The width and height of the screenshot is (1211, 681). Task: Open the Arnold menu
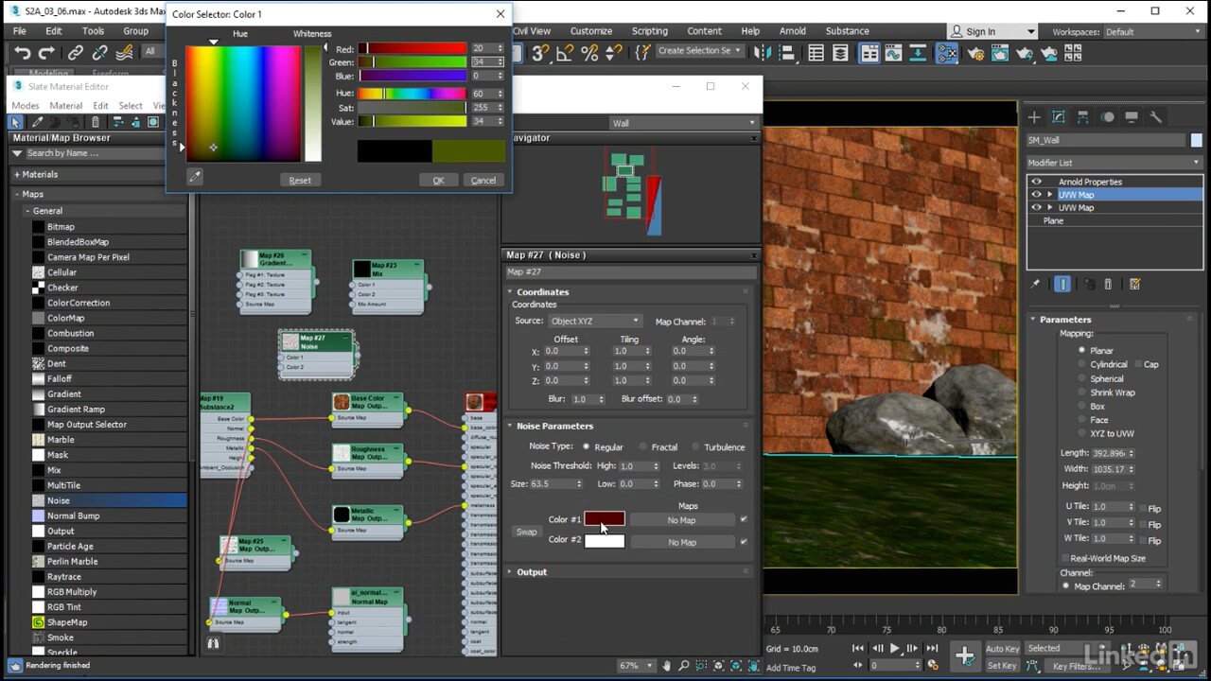point(792,31)
